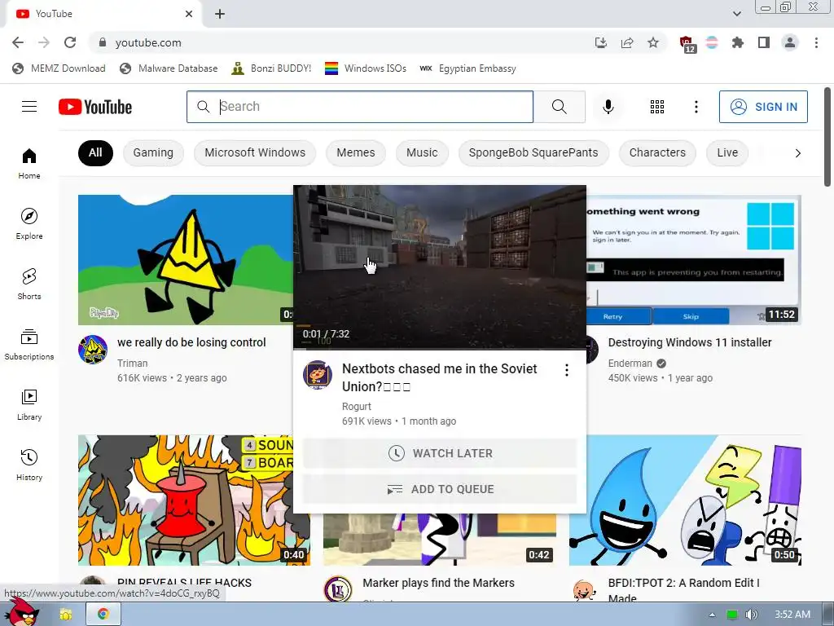
Task: Click 'Nextbots chased me in the Soviet Union' title
Action: [x=439, y=377]
